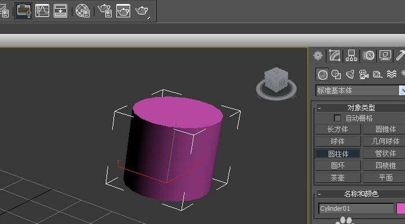Select the Lights category icon
Screen dimensions: 405x224
(x=350, y=74)
